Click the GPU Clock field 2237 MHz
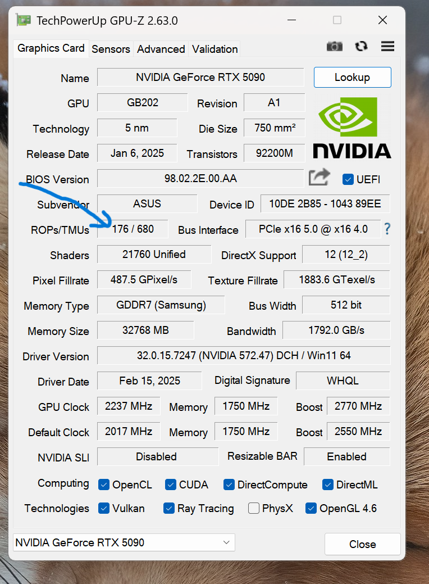 [x=129, y=406]
